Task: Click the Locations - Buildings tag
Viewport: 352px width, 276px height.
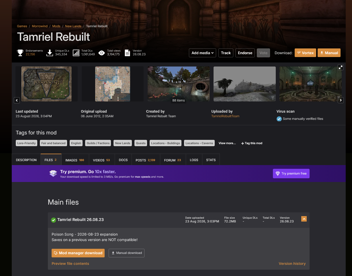Action: pos(166,143)
